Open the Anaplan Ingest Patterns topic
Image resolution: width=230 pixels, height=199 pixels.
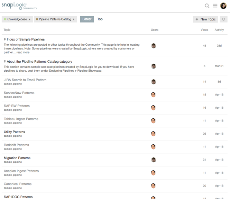click(21, 171)
